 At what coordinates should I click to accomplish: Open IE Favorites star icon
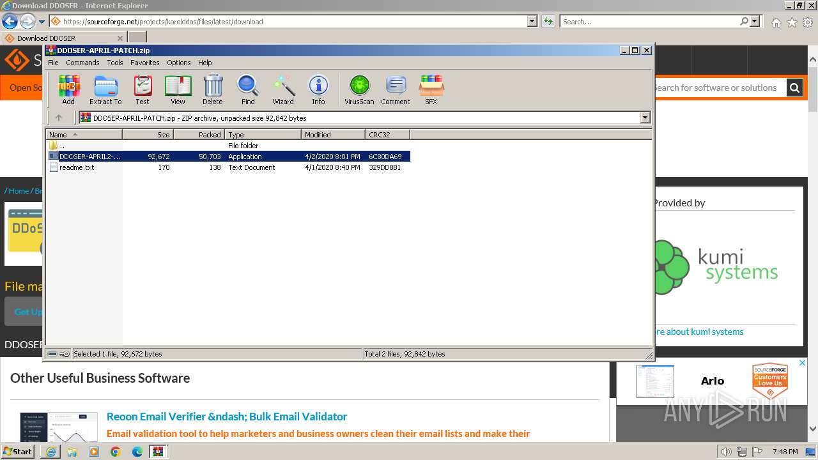pyautogui.click(x=792, y=22)
